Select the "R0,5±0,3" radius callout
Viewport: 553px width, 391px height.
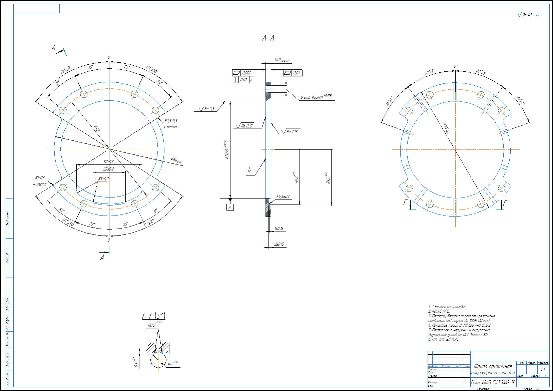(x=283, y=197)
